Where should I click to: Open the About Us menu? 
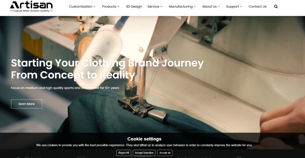[211, 7]
